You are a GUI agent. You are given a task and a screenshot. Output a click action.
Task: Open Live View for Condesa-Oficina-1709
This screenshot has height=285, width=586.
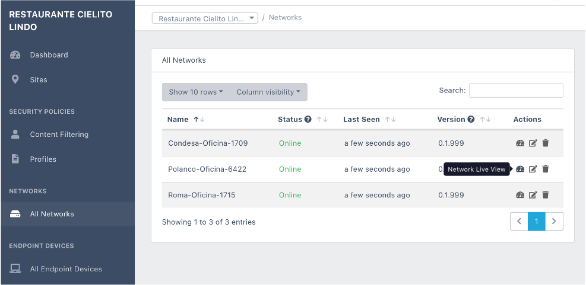click(x=520, y=143)
